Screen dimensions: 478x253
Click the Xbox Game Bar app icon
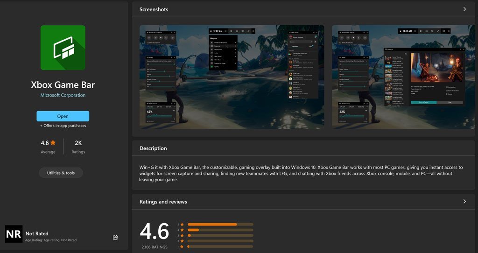(x=63, y=48)
